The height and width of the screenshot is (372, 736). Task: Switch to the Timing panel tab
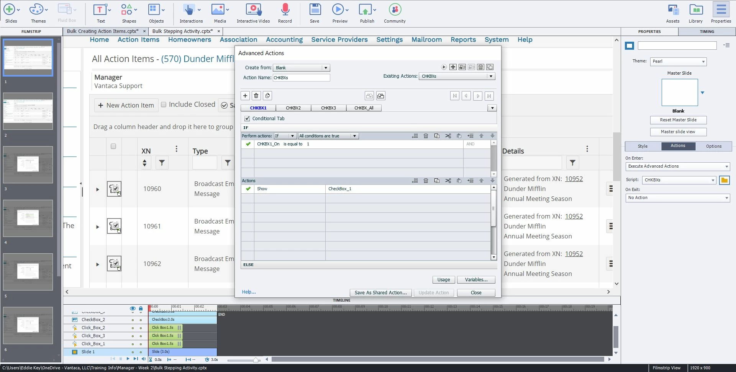coord(707,31)
